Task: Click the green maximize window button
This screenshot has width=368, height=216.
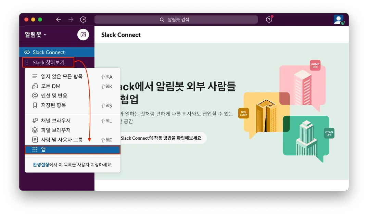Action: (40, 20)
